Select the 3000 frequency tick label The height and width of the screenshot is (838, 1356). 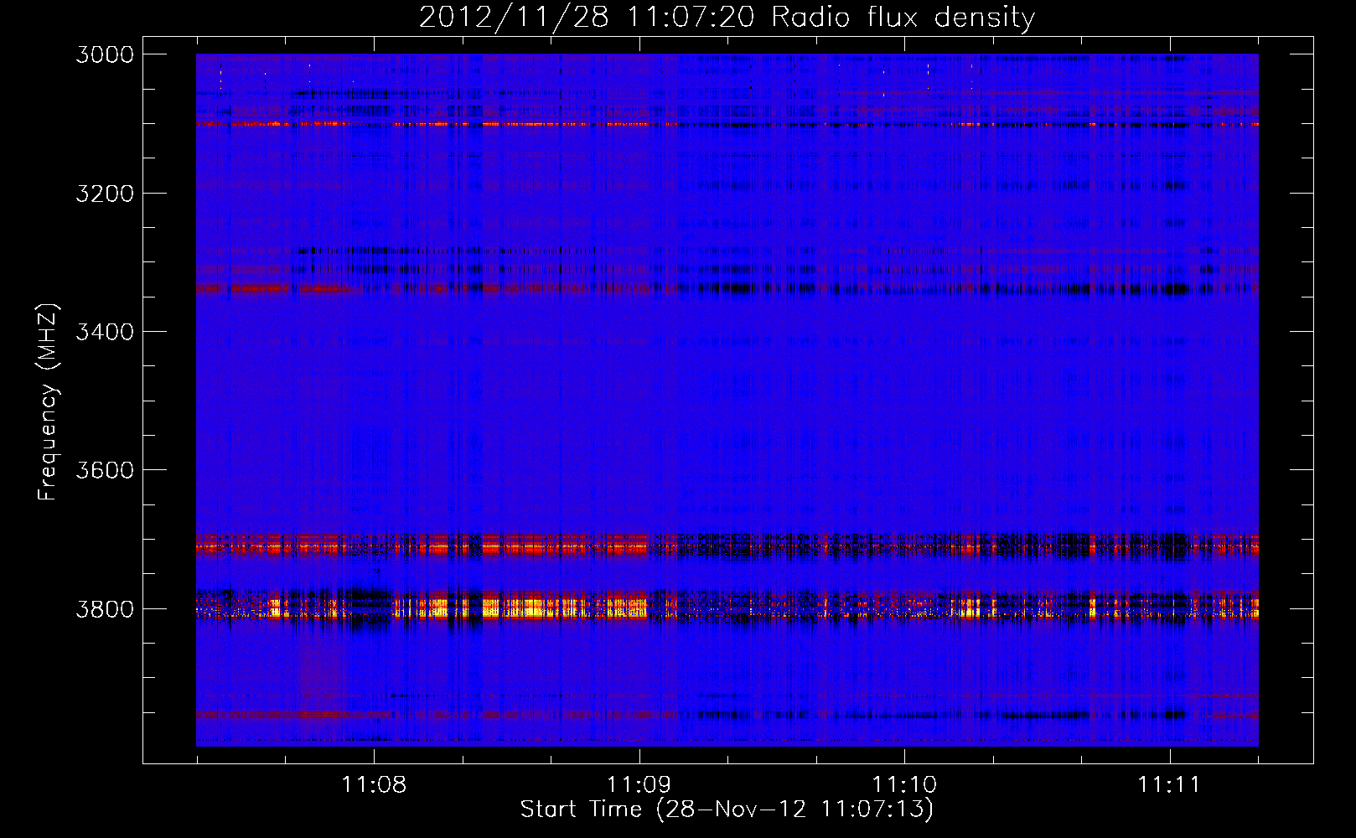(105, 54)
